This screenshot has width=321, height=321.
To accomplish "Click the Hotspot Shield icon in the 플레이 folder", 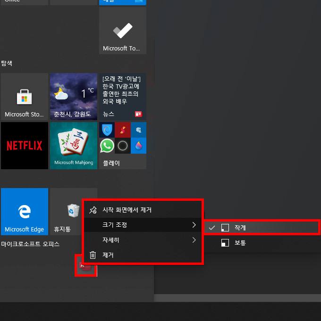I will (x=107, y=130).
